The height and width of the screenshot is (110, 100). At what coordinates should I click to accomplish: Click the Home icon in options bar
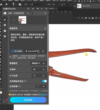click(1, 5)
